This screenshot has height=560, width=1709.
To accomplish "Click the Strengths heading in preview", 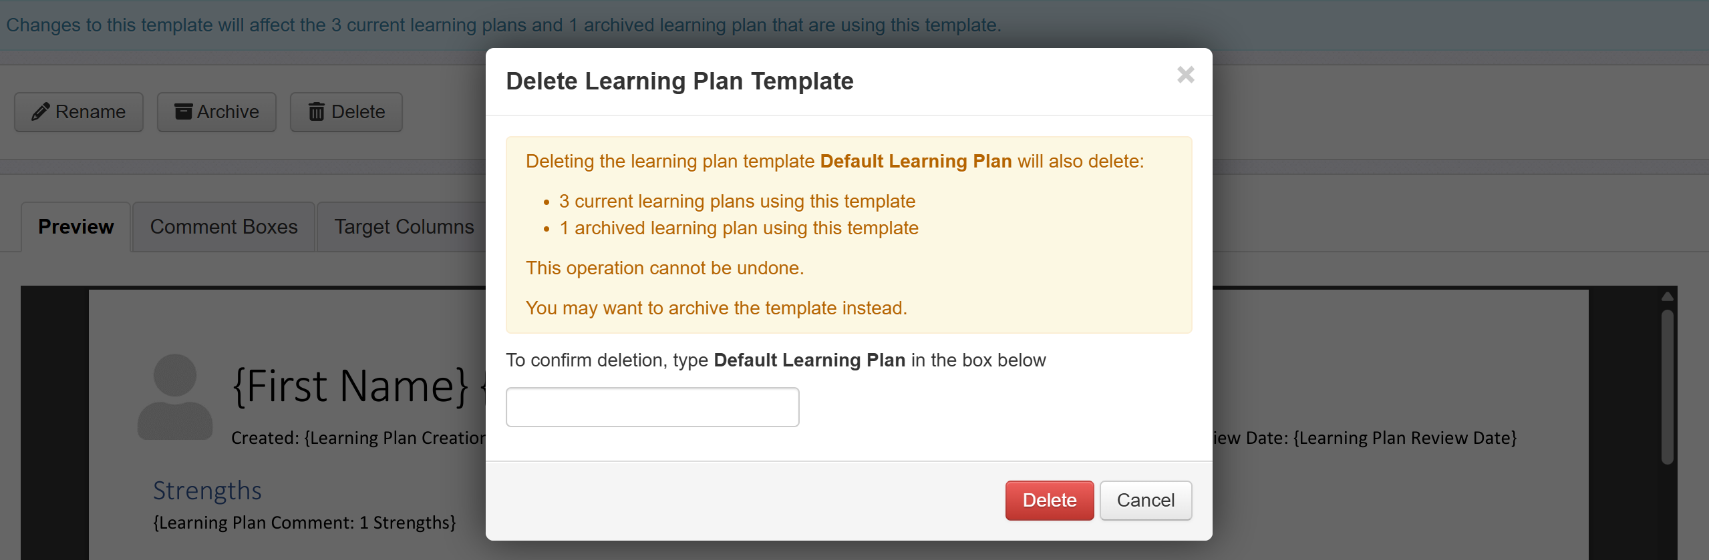I will point(207,491).
